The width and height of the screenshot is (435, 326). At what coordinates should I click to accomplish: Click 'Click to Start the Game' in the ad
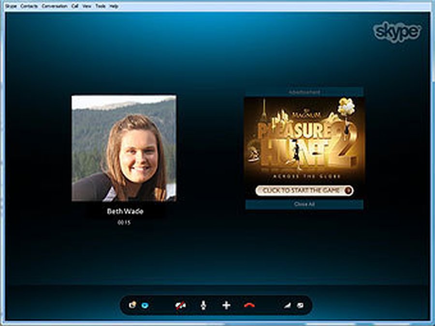click(304, 190)
